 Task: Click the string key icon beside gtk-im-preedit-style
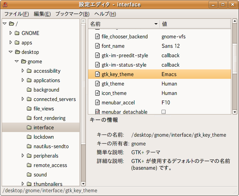point(97,55)
